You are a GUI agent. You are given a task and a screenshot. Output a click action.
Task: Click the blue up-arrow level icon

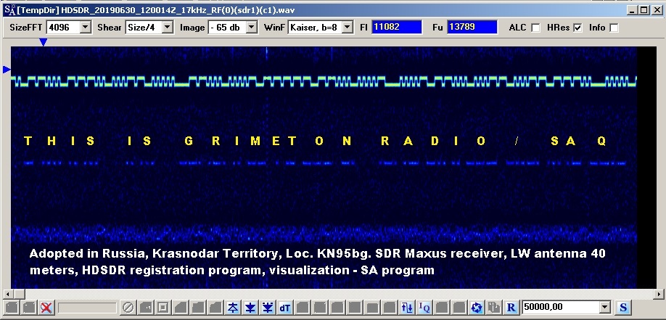233,307
